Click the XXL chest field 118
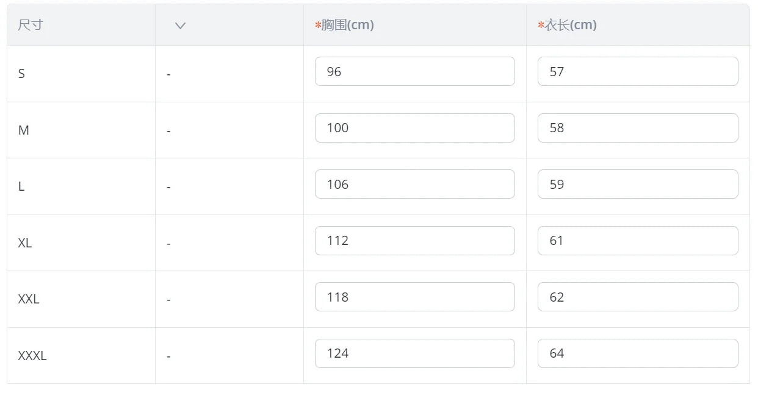The width and height of the screenshot is (758, 393). [x=414, y=297]
